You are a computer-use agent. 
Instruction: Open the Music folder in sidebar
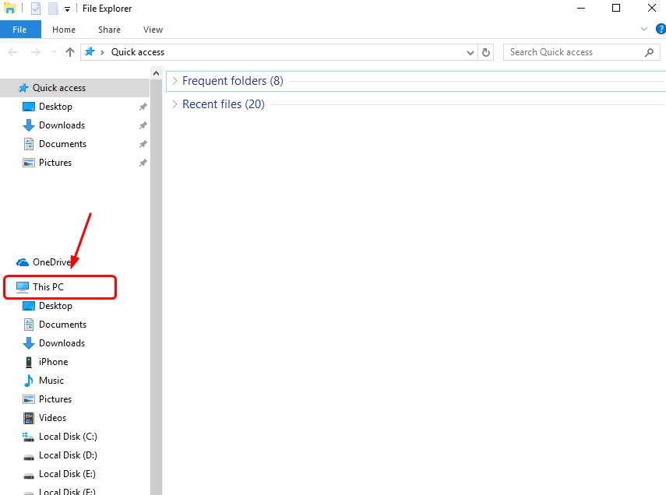(51, 381)
